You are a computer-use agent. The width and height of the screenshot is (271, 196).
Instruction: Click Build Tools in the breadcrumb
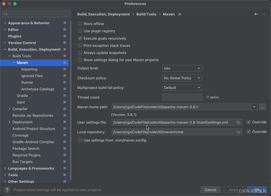point(146,14)
